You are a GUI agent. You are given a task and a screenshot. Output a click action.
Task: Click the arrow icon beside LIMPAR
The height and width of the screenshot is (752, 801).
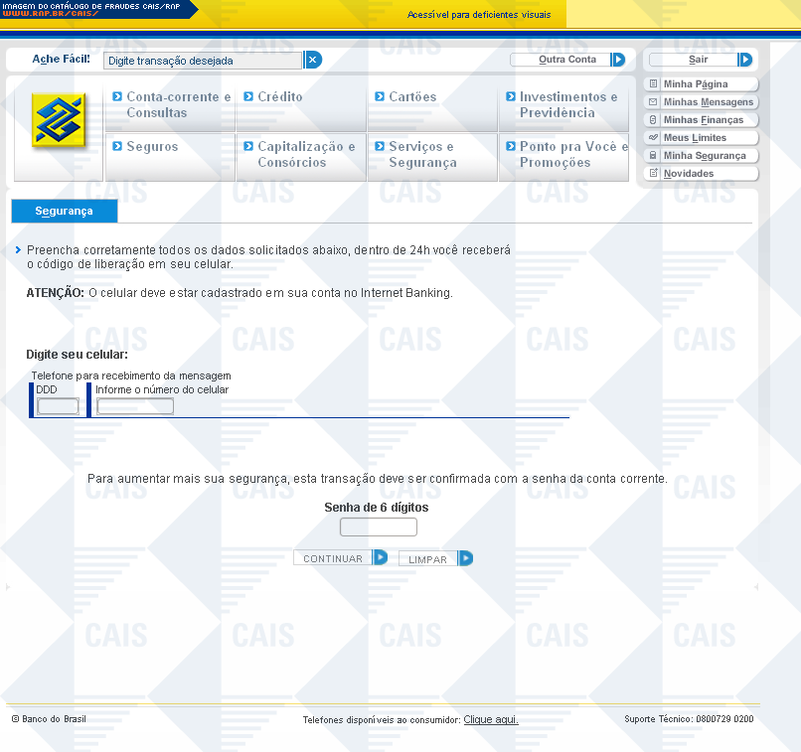(465, 558)
